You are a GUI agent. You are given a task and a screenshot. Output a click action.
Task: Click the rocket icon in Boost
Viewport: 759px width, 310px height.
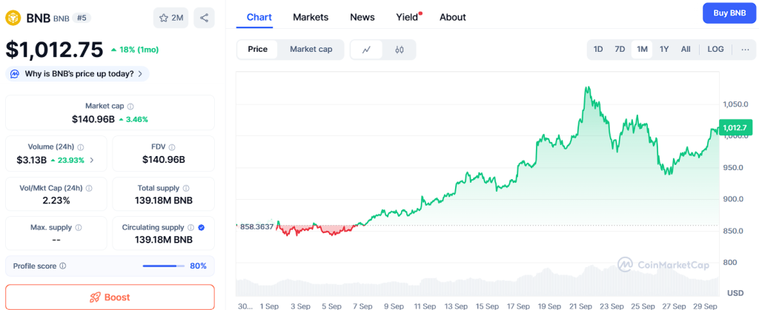(x=95, y=297)
